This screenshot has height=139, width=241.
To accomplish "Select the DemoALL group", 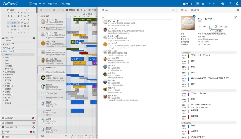I will (8, 54).
